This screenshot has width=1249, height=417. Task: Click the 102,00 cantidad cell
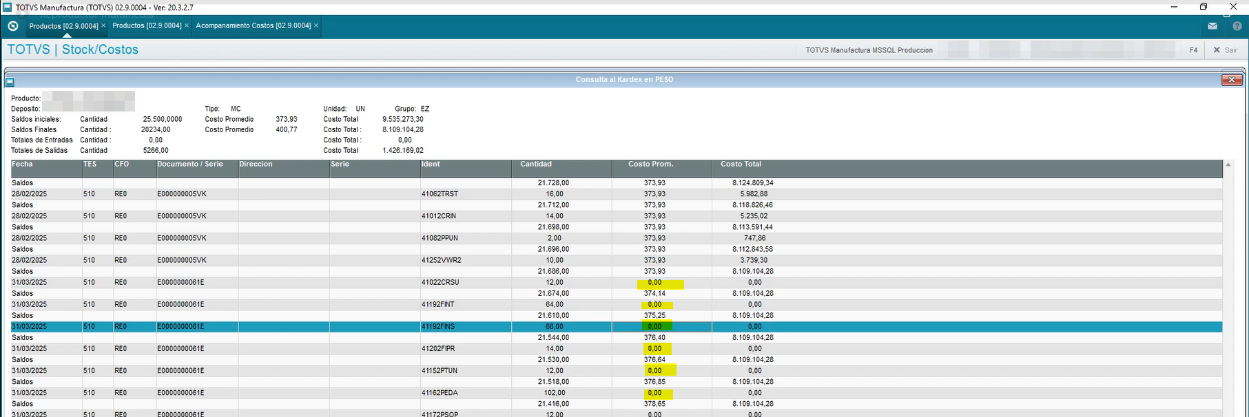click(555, 393)
